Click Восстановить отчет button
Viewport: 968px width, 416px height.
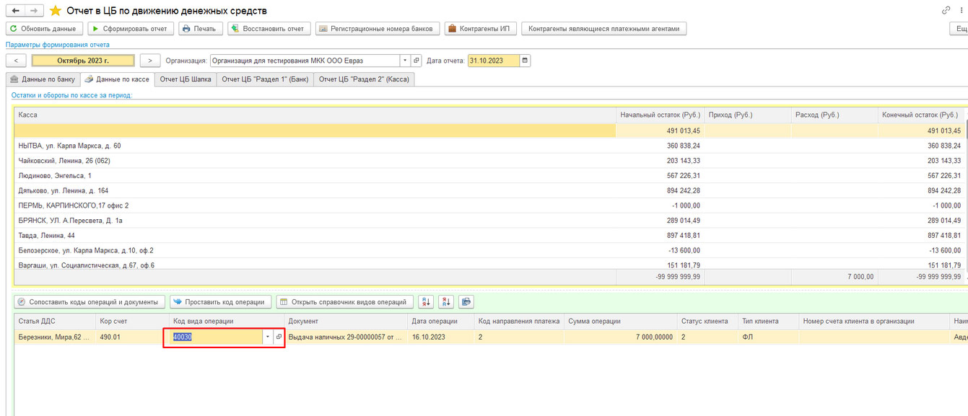(x=269, y=29)
